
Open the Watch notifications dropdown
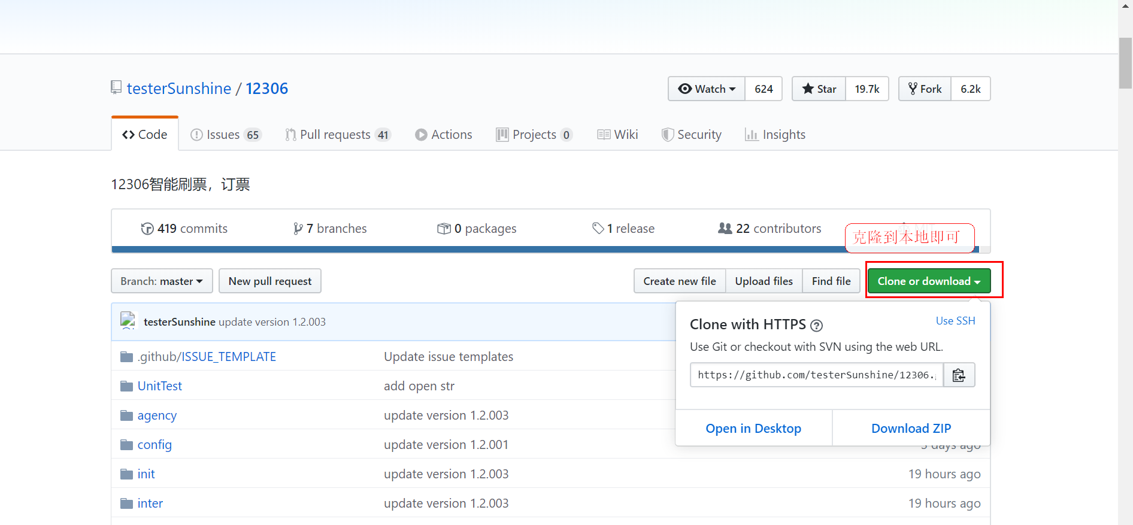707,89
